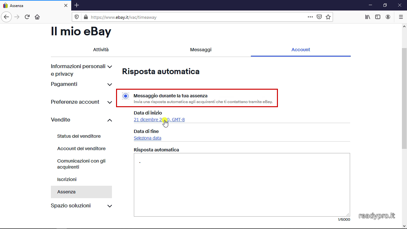The height and width of the screenshot is (229, 407).
Task: Click the tracking protection shield icon
Action: coord(76,17)
